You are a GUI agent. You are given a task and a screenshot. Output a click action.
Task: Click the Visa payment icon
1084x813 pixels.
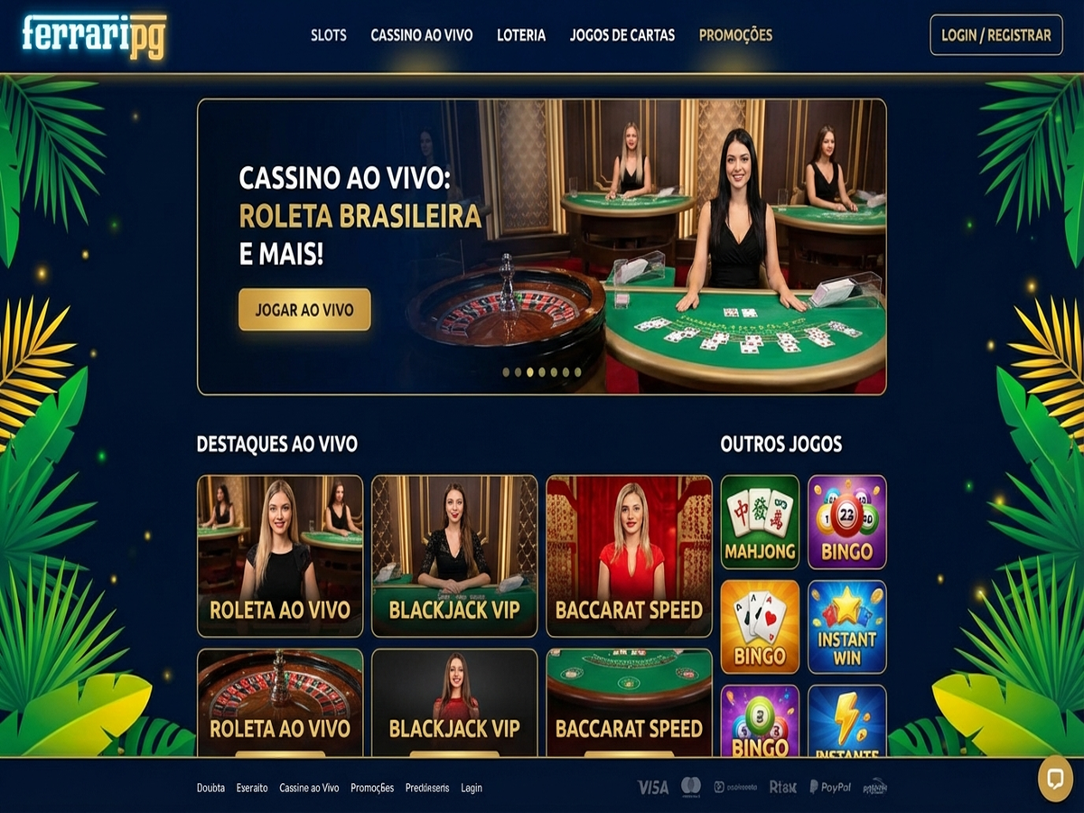pyautogui.click(x=653, y=787)
